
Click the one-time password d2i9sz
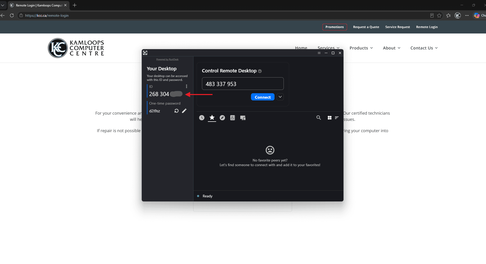point(155,111)
